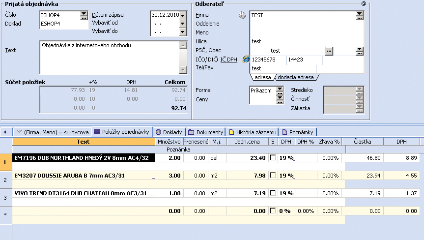Click the unit price cell 23.40
The image size is (424, 240).
tap(248, 158)
